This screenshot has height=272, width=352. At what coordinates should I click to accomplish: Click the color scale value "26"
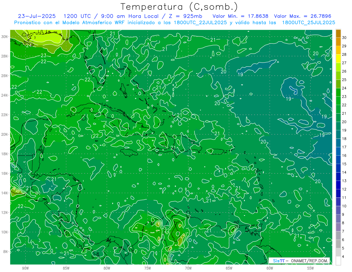coord(344,71)
